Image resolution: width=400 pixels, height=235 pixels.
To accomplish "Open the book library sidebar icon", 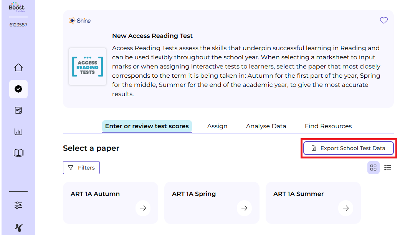I will (18, 153).
